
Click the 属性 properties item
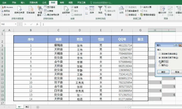[75, 11]
